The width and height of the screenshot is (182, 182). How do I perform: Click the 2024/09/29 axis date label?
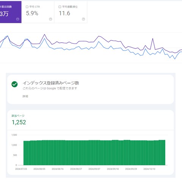tap(131, 169)
